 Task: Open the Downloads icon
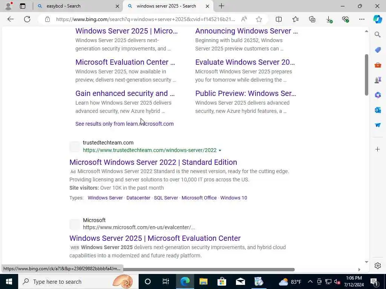[329, 20]
